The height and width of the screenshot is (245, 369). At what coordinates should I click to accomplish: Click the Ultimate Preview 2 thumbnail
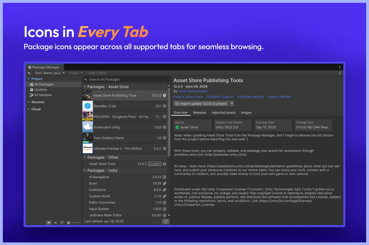point(88,148)
